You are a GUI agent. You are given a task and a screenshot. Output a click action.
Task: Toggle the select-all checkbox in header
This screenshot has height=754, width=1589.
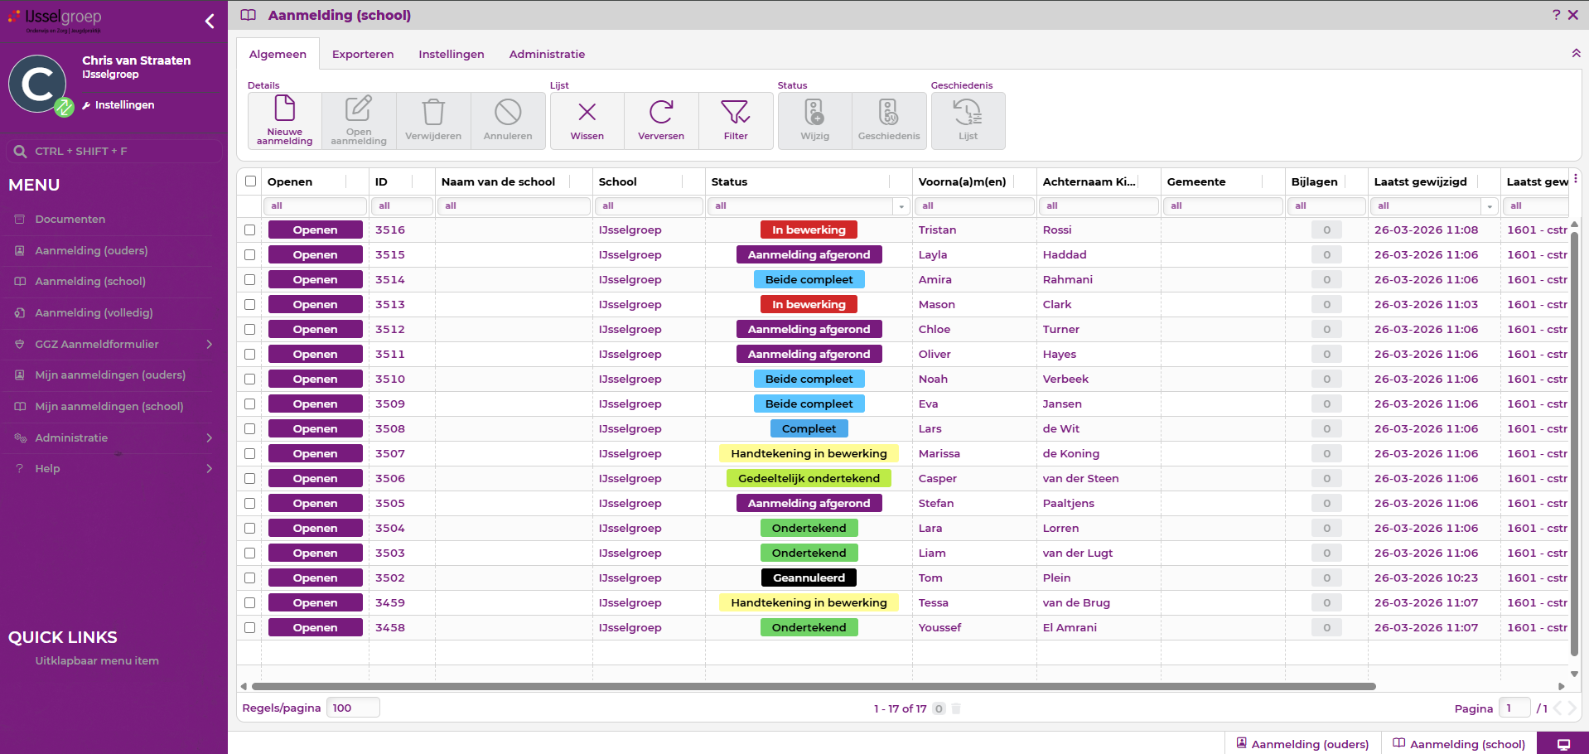tap(250, 181)
